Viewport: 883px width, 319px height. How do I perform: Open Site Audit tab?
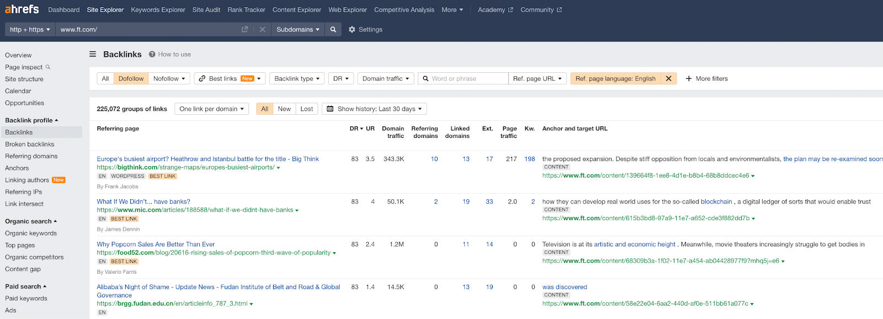(x=206, y=10)
